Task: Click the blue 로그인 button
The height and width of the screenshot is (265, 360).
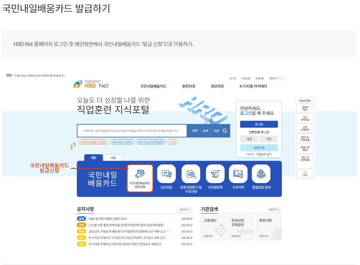Action: click(x=259, y=124)
